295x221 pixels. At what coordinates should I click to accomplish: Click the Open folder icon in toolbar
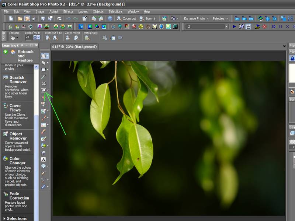click(19, 18)
